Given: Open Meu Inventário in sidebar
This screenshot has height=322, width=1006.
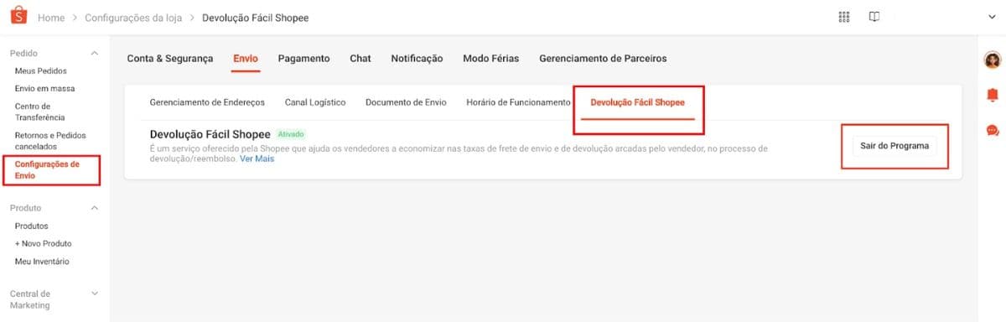Looking at the screenshot, I should pos(42,261).
